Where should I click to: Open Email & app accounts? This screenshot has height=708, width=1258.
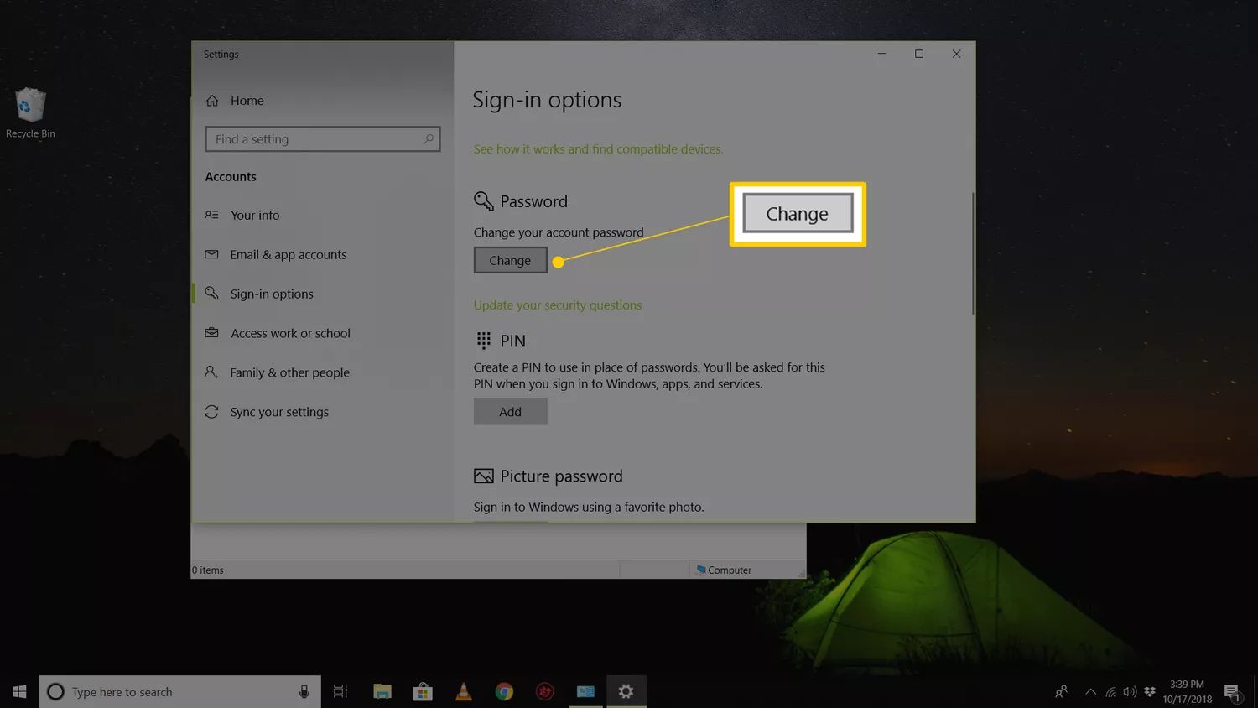(288, 255)
